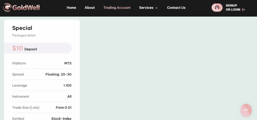Click the $10 Deposit price banner
This screenshot has width=257, height=120.
38,48
